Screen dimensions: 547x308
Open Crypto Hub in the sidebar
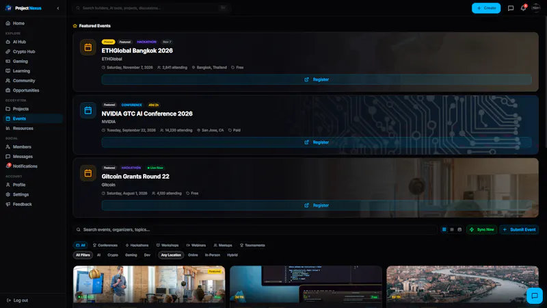(33, 52)
